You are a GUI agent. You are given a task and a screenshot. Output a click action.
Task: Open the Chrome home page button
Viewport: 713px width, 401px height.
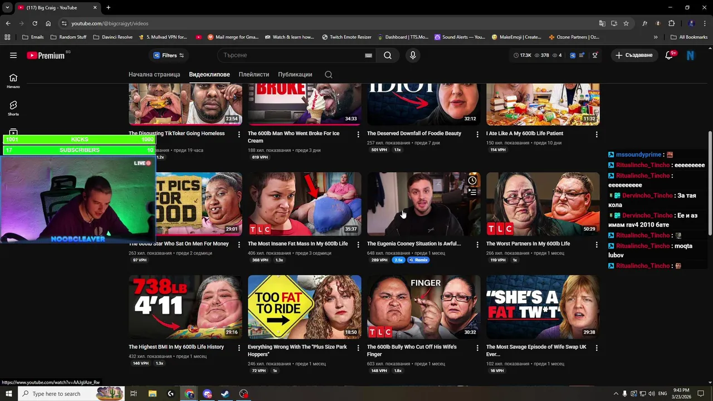click(48, 23)
